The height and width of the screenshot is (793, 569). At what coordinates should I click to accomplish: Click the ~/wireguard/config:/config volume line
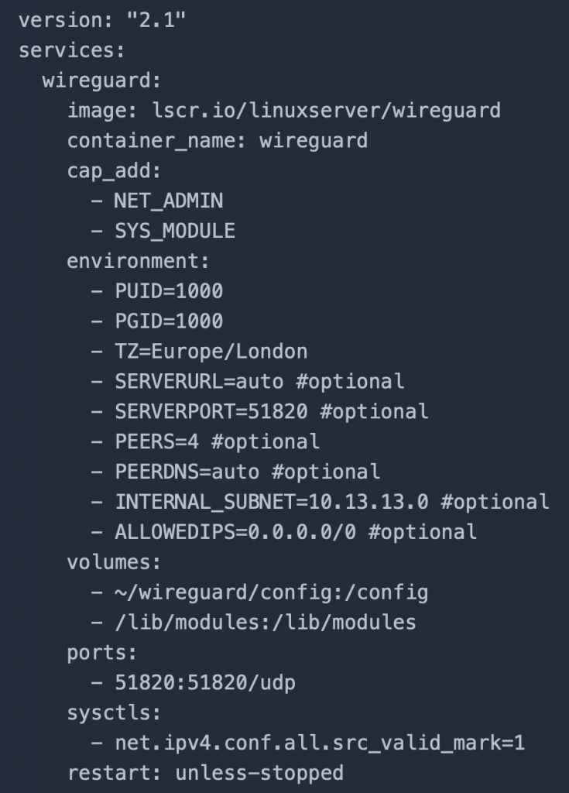click(x=260, y=592)
